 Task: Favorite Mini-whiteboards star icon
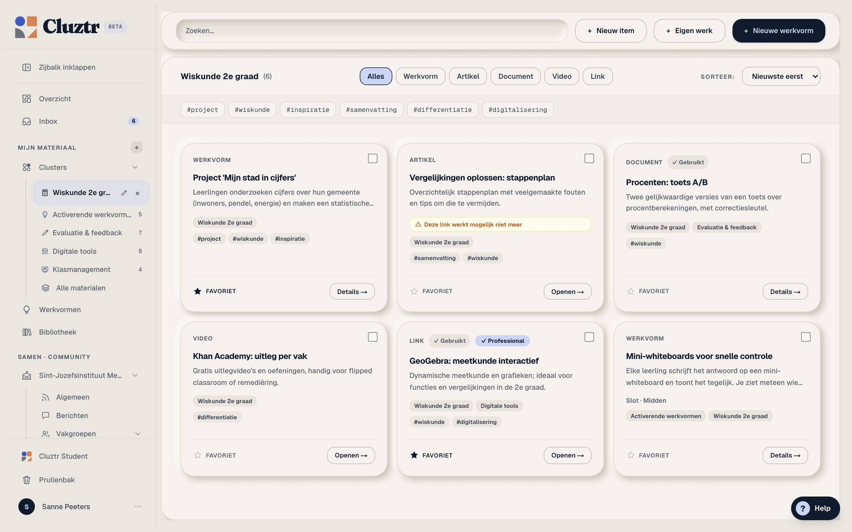click(x=631, y=455)
